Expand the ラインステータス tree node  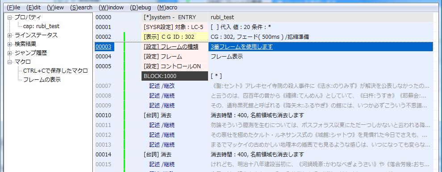click(9, 36)
